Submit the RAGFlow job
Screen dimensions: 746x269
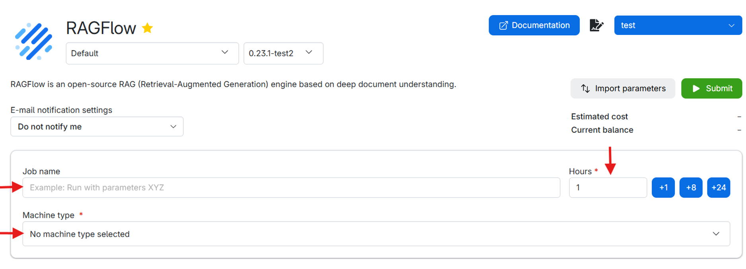[x=711, y=89]
